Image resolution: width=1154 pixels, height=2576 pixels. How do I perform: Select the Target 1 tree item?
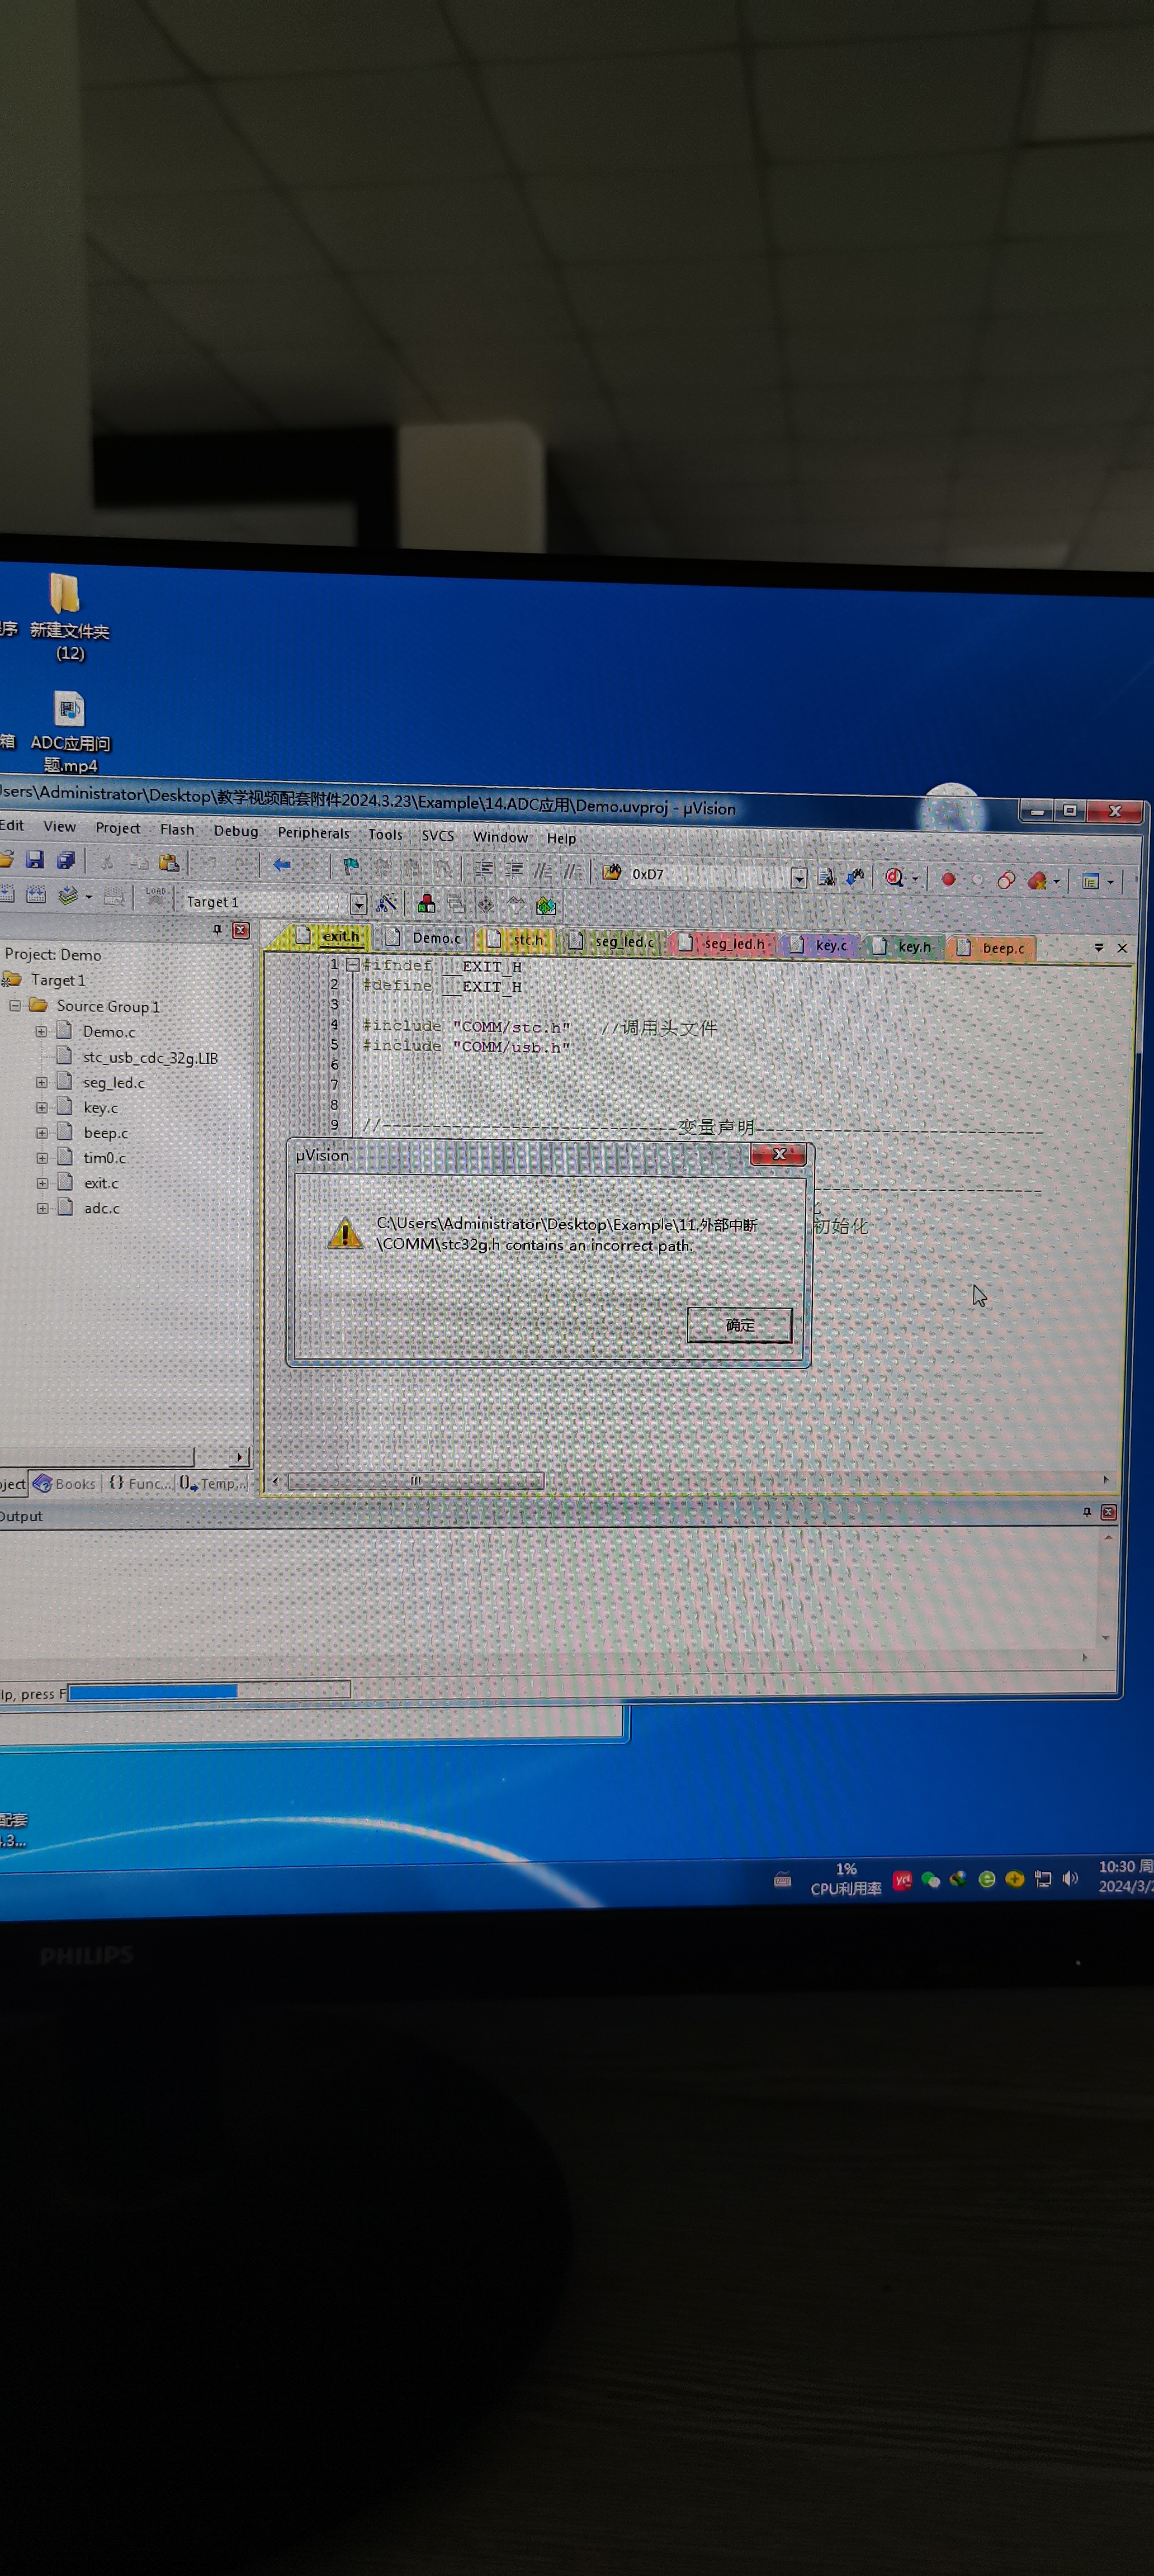click(57, 980)
